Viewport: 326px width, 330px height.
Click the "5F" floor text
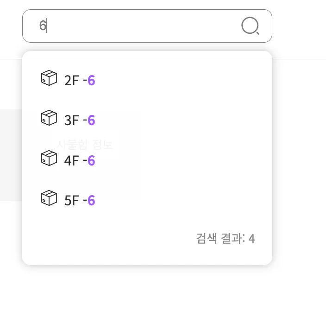coord(71,201)
